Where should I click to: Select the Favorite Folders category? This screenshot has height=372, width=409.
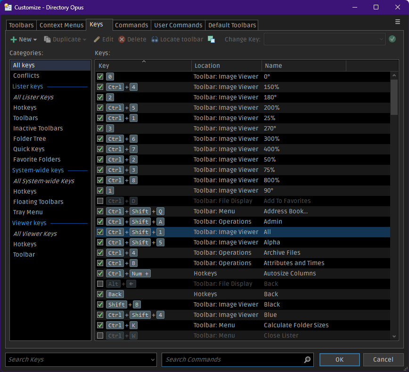pyautogui.click(x=50, y=159)
